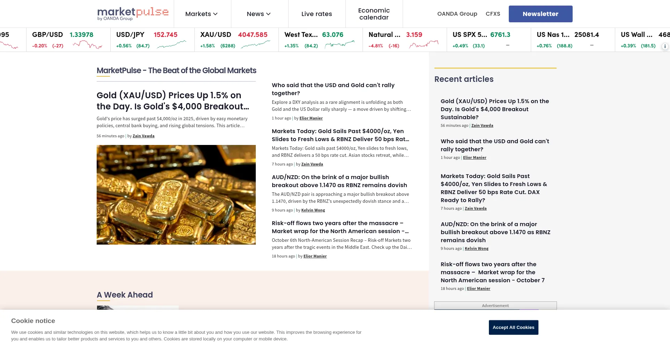Expand the News dropdown menu
Viewport: 670px width, 346px height.
click(259, 14)
